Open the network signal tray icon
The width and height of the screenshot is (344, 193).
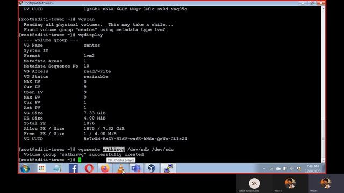[271, 168]
